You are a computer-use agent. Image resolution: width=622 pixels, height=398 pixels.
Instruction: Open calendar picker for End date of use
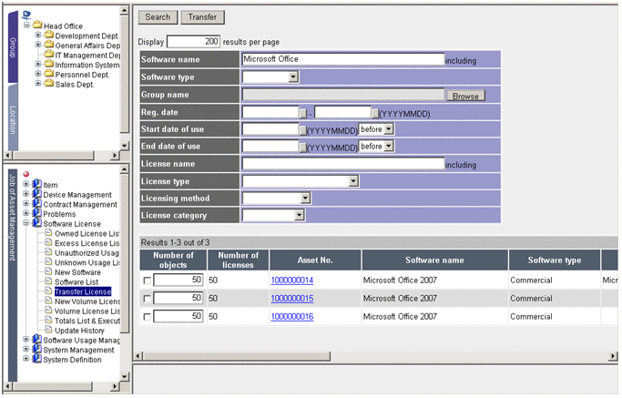pyautogui.click(x=303, y=147)
